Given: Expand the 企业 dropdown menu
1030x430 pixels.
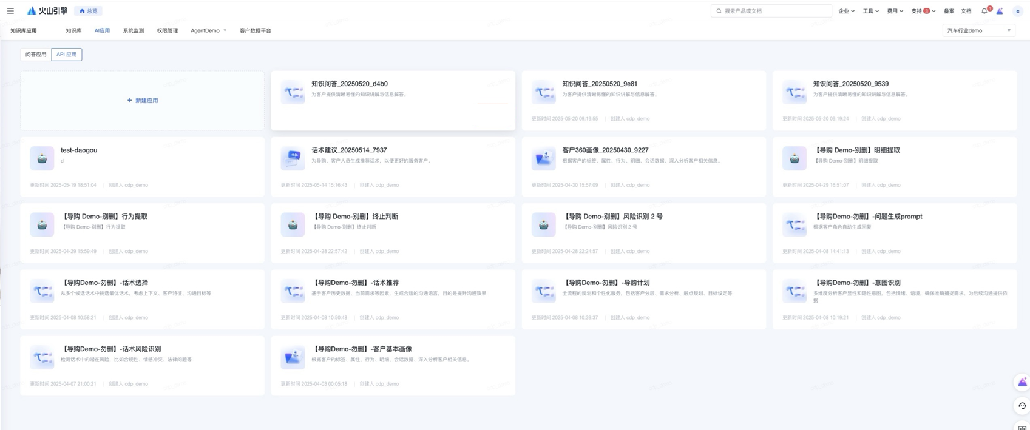Looking at the screenshot, I should (x=846, y=11).
